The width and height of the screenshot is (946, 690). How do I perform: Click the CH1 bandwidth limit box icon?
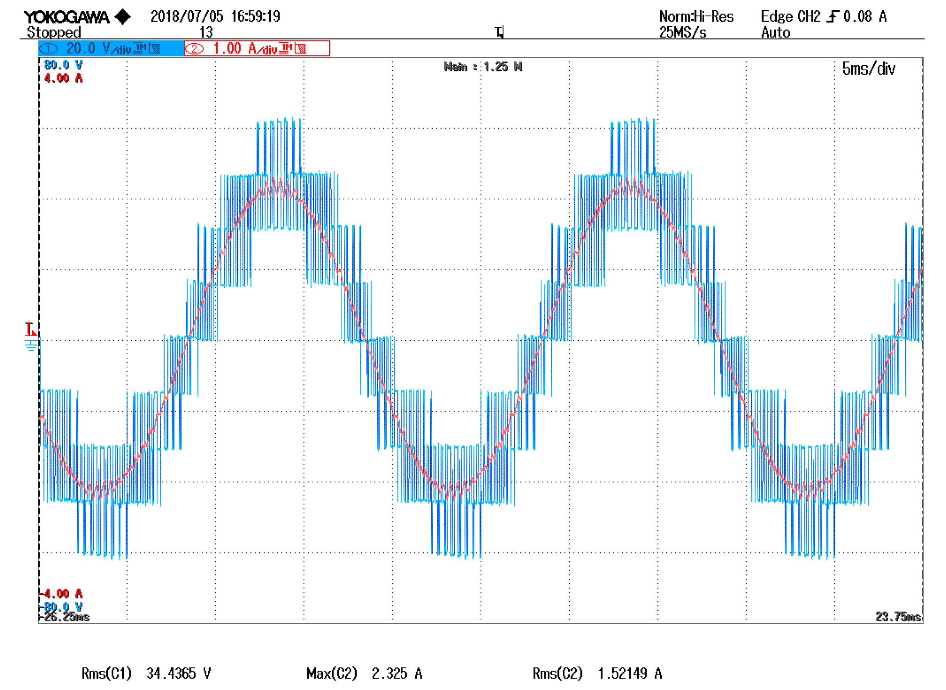154,49
